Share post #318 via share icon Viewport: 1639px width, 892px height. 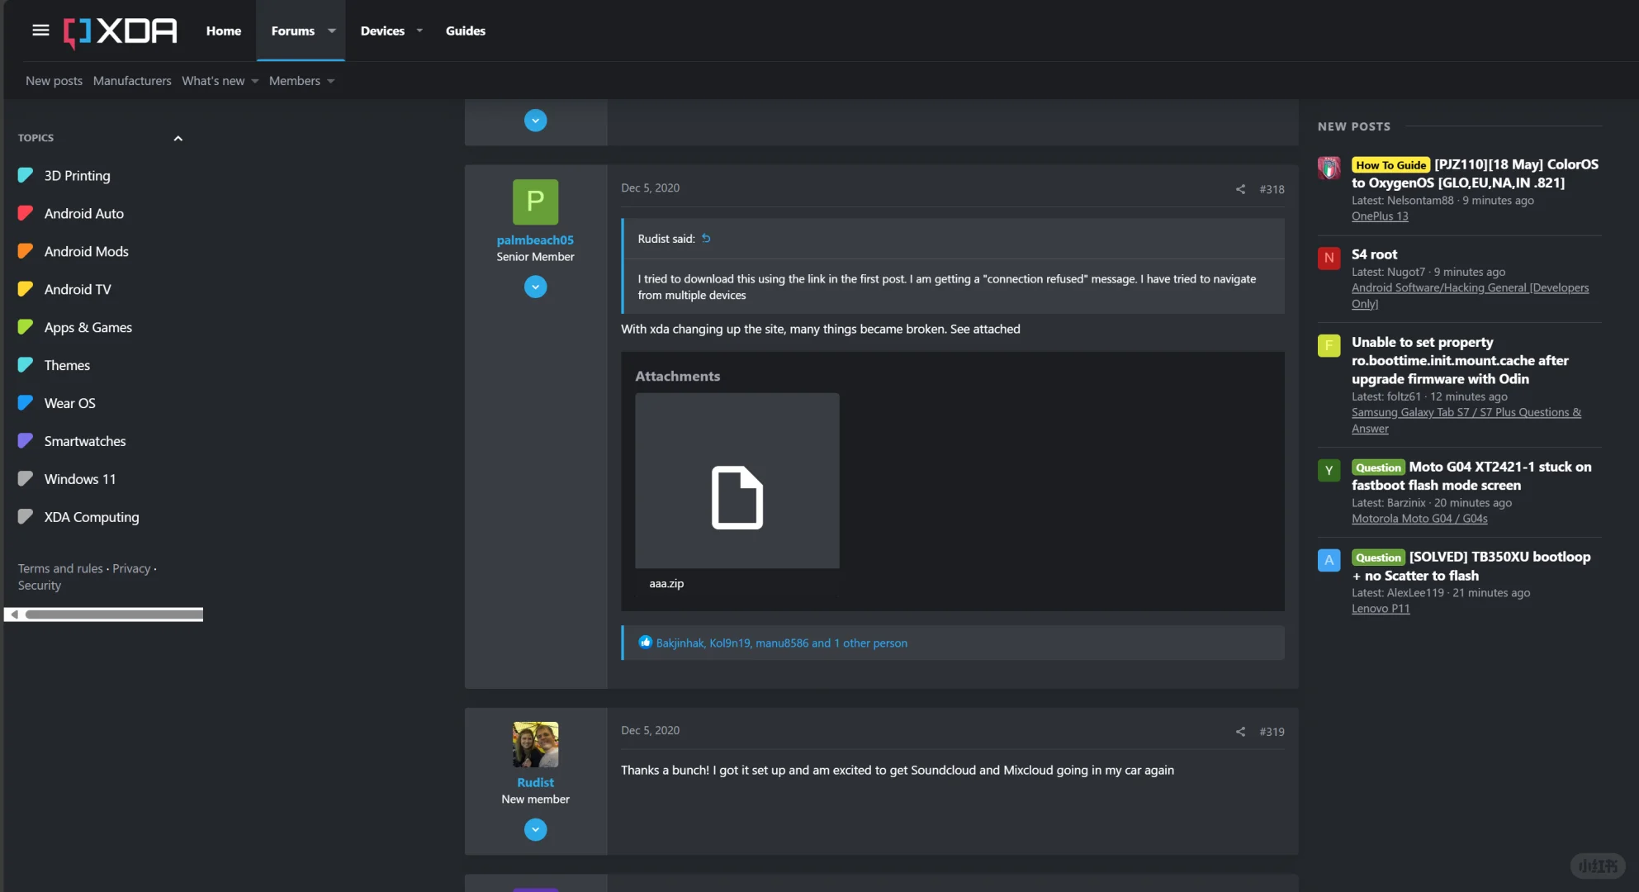click(x=1240, y=189)
